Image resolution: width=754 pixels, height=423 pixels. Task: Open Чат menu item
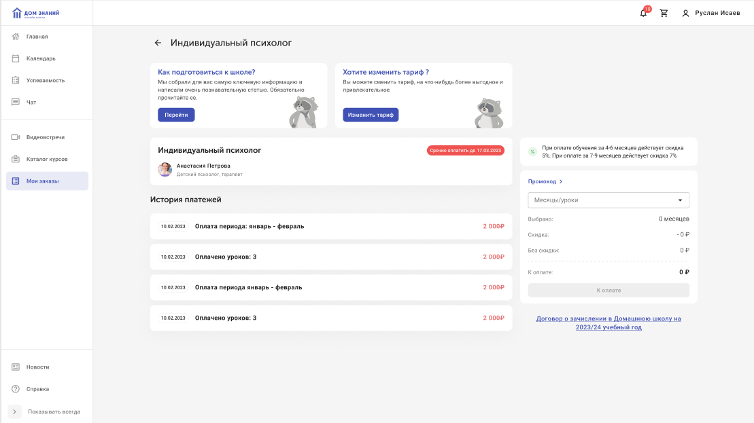pos(47,103)
